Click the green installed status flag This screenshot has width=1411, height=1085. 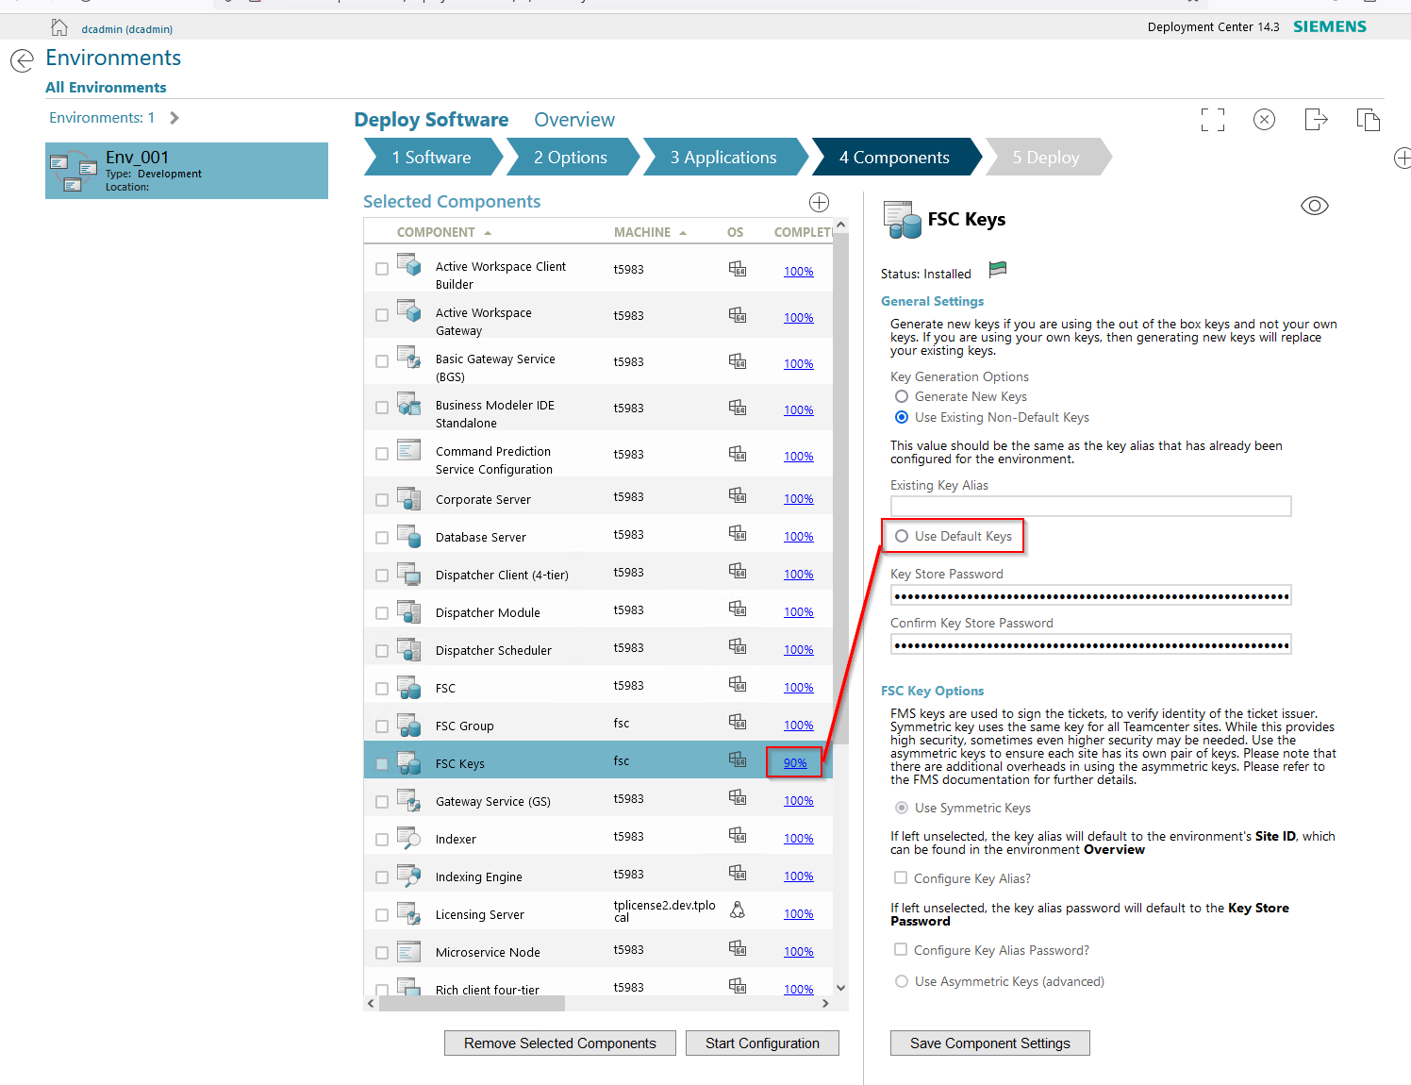pyautogui.click(x=998, y=270)
